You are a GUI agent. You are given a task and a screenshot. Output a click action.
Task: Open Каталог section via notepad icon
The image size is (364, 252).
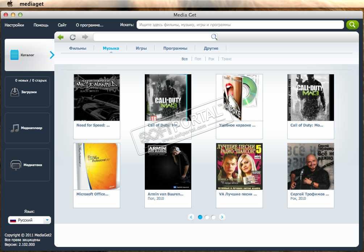coord(14,55)
